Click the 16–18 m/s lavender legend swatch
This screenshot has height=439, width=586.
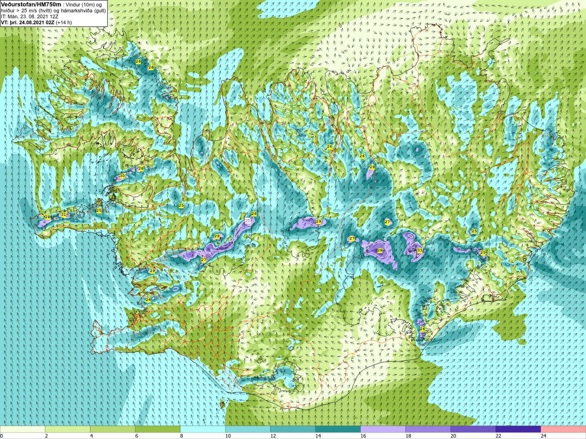(x=383, y=429)
